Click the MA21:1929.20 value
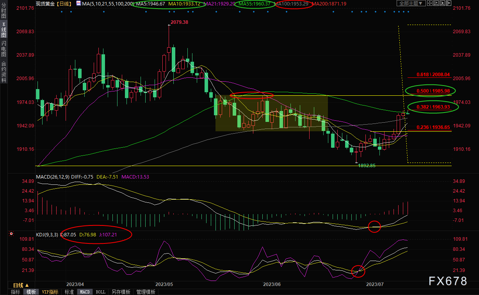The width and height of the screenshot is (479, 295). [219, 4]
